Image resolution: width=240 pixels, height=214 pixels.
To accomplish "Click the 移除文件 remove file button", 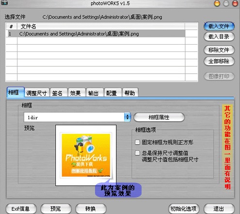I will pos(219,50).
